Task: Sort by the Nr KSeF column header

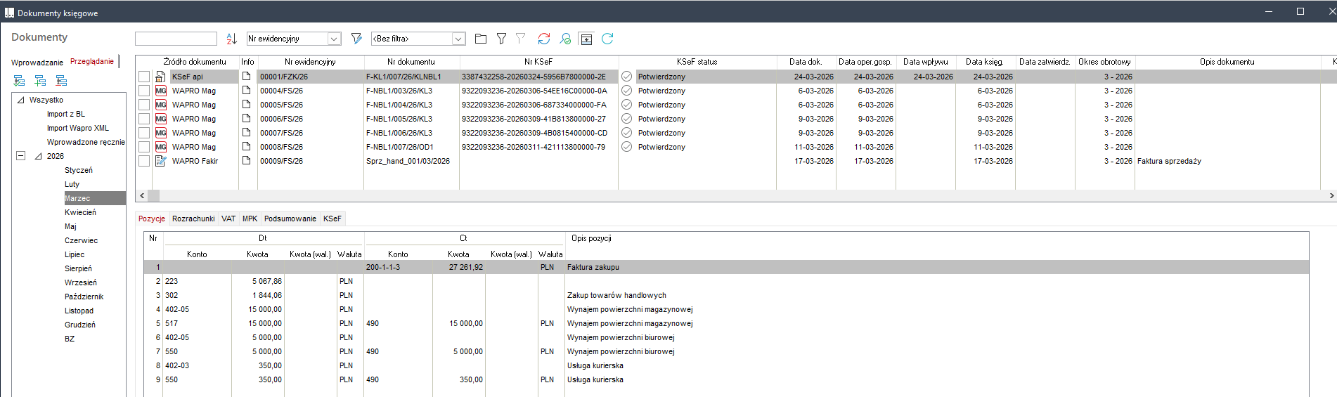Action: 538,62
